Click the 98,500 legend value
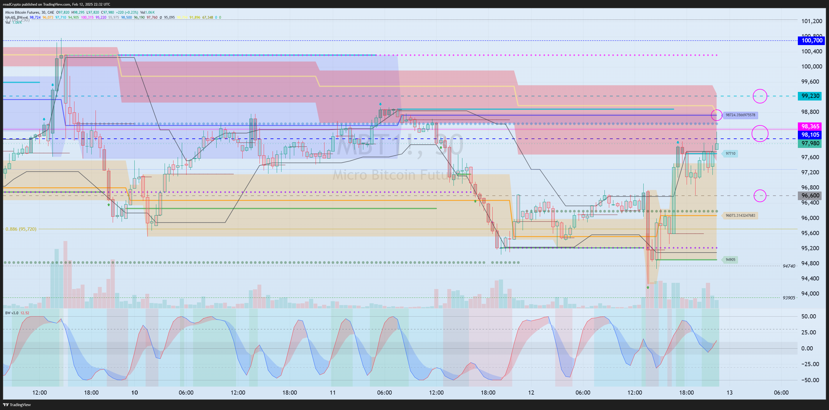 [x=126, y=17]
